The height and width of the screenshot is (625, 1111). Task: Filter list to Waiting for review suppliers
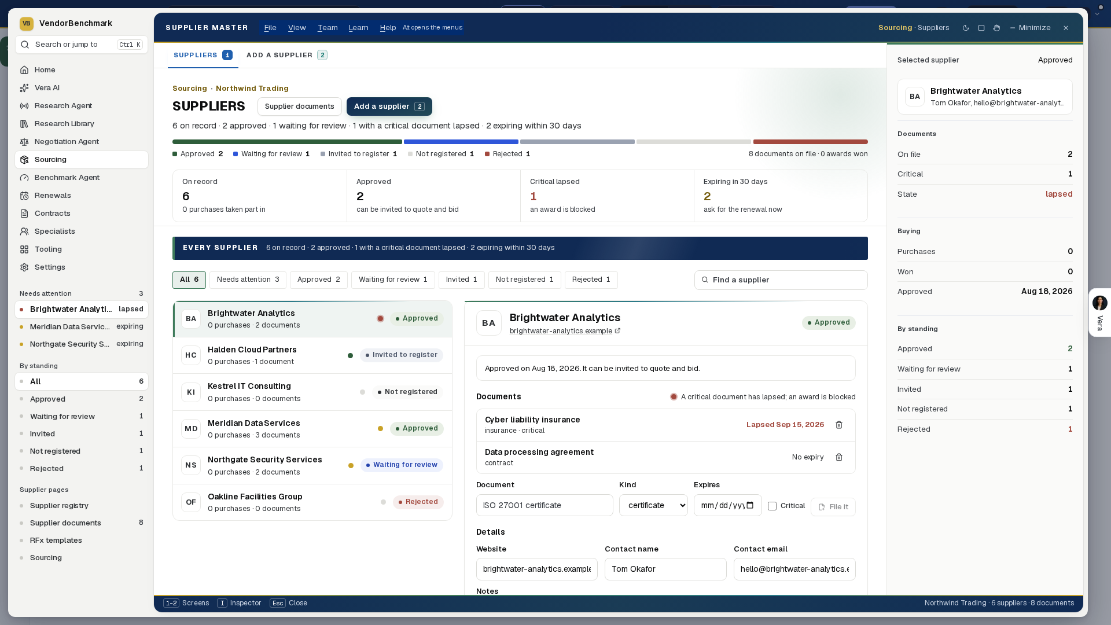click(393, 280)
